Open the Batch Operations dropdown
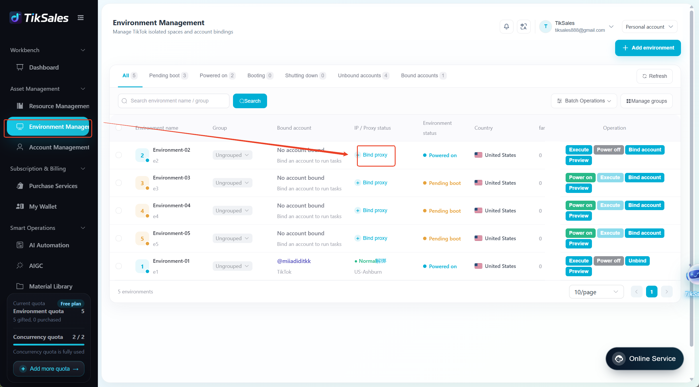Viewport: 699px width, 387px height. 584,101
